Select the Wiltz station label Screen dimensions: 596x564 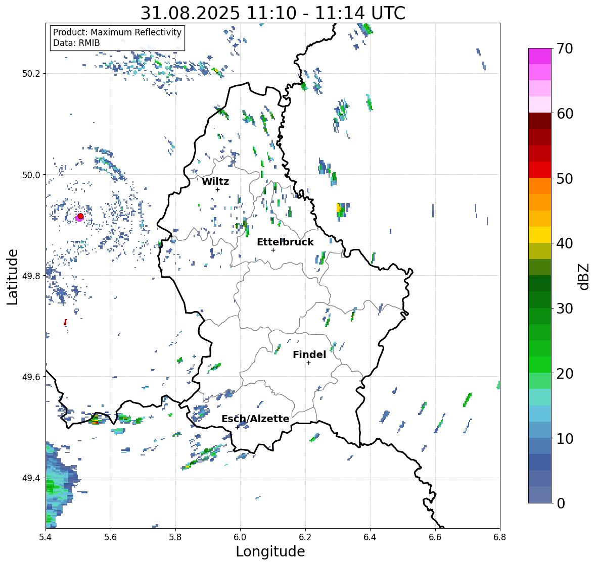coord(215,181)
